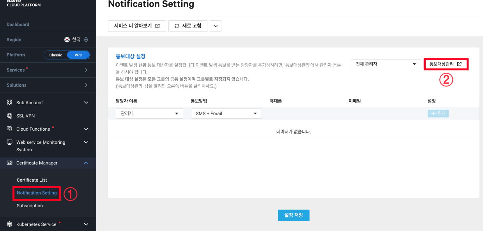Switch platform to Classic
483x231 pixels.
pos(56,55)
